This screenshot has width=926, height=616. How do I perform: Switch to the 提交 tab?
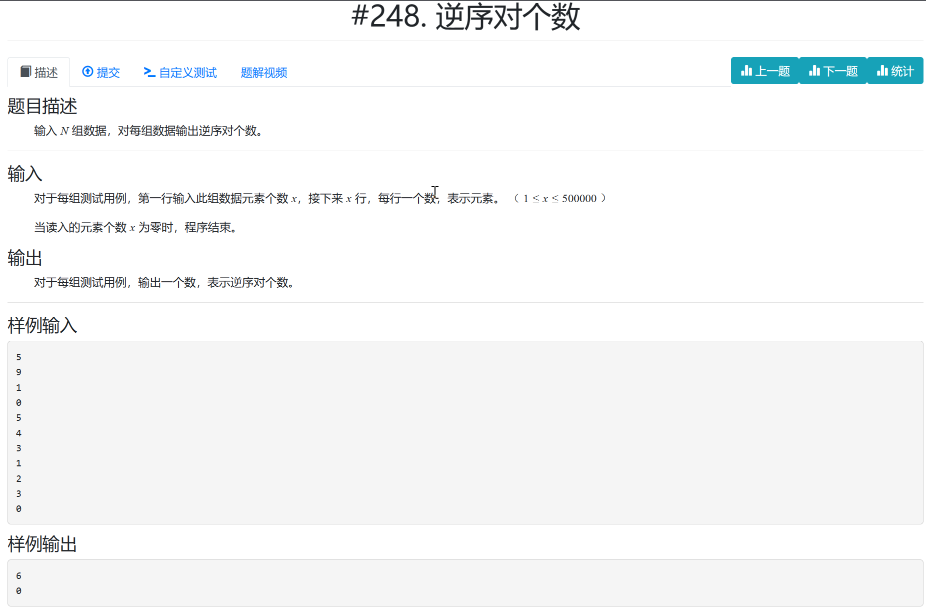(107, 73)
